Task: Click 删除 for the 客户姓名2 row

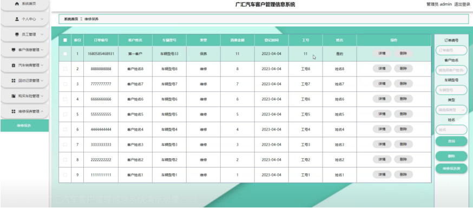Action: pos(403,159)
